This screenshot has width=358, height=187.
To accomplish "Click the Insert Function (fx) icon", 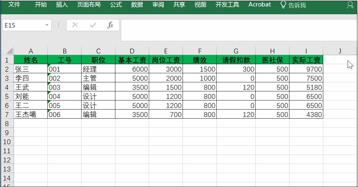I will point(110,25).
